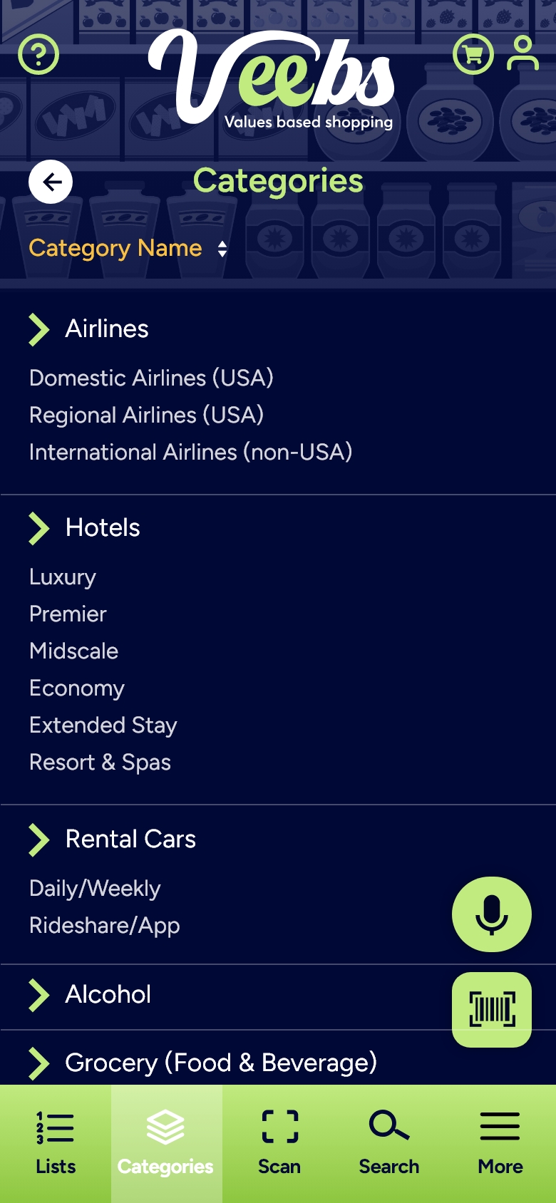Select Resort & Spas subcategory
The image size is (556, 1203).
[100, 763]
